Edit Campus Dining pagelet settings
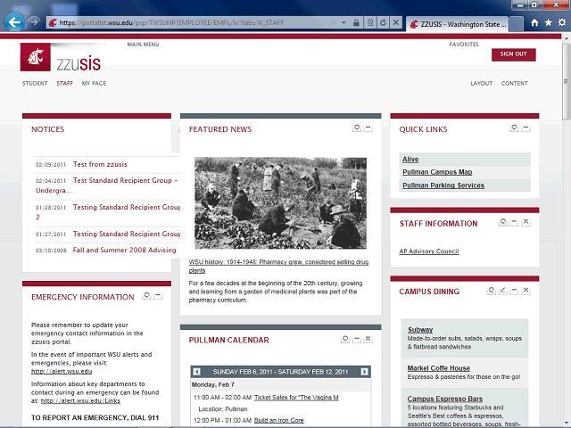 502,291
